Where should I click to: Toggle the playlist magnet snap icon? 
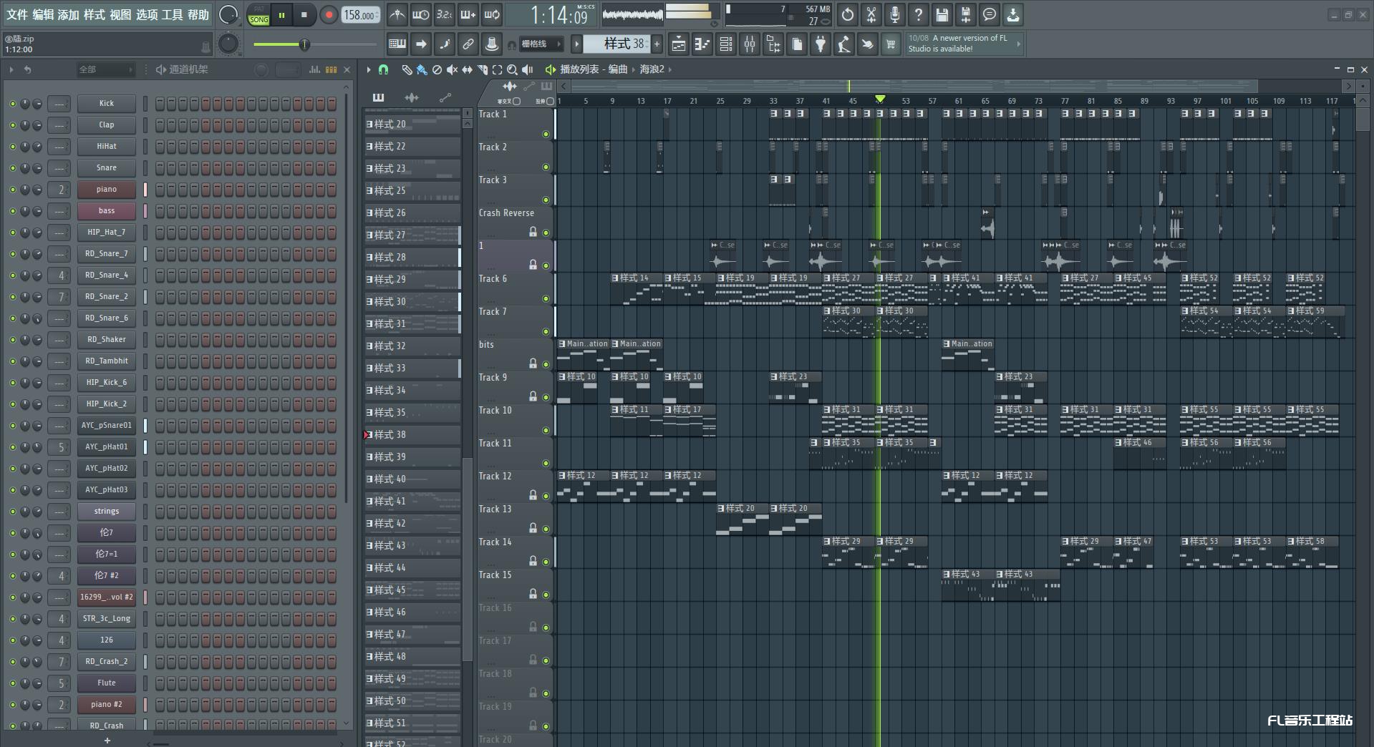pos(384,69)
